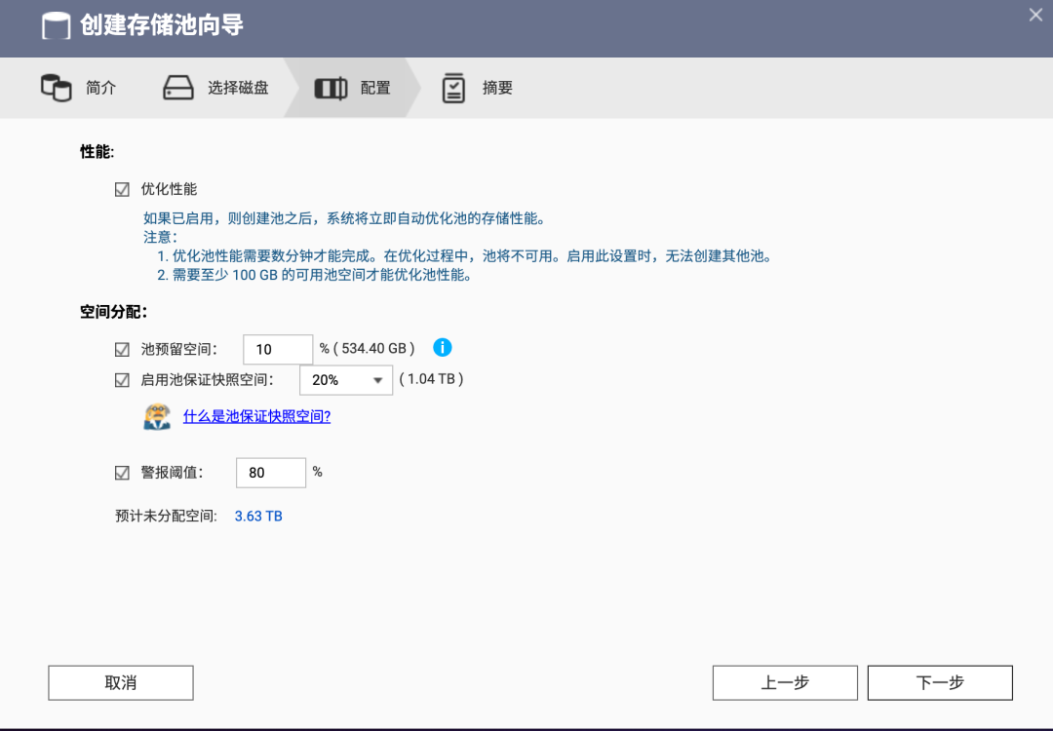Open the snapshot space percentage dropdown
Viewport: 1053px width, 731px height.
345,379
